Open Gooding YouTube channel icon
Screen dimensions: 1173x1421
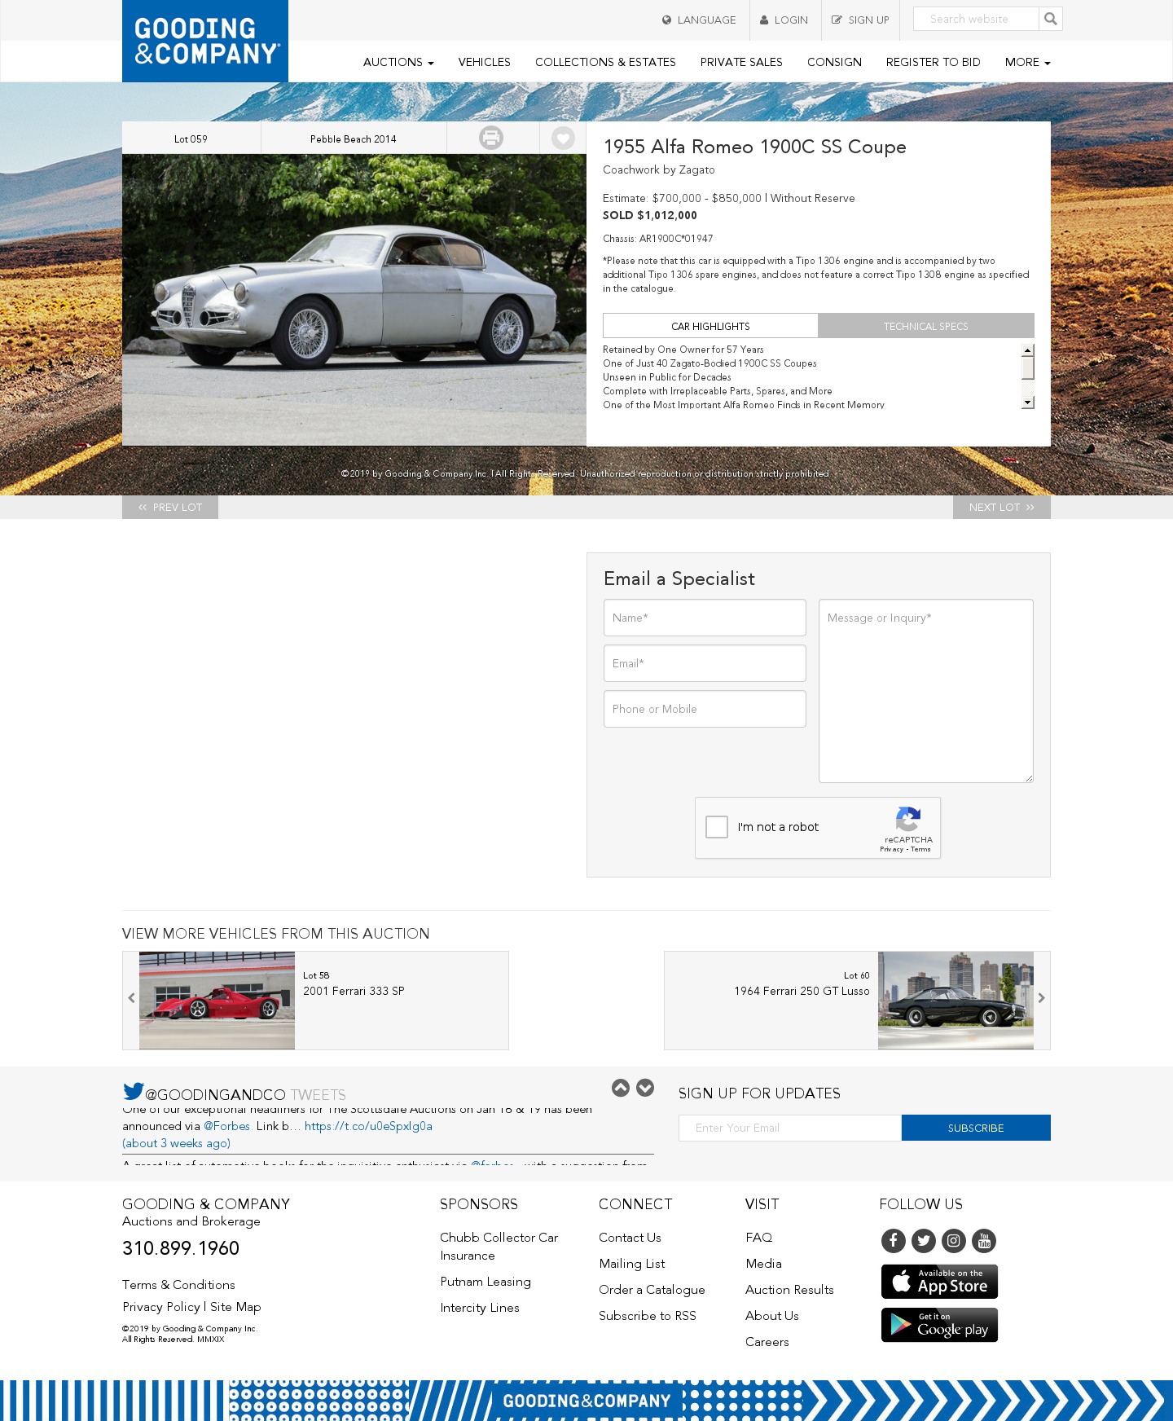click(984, 1241)
